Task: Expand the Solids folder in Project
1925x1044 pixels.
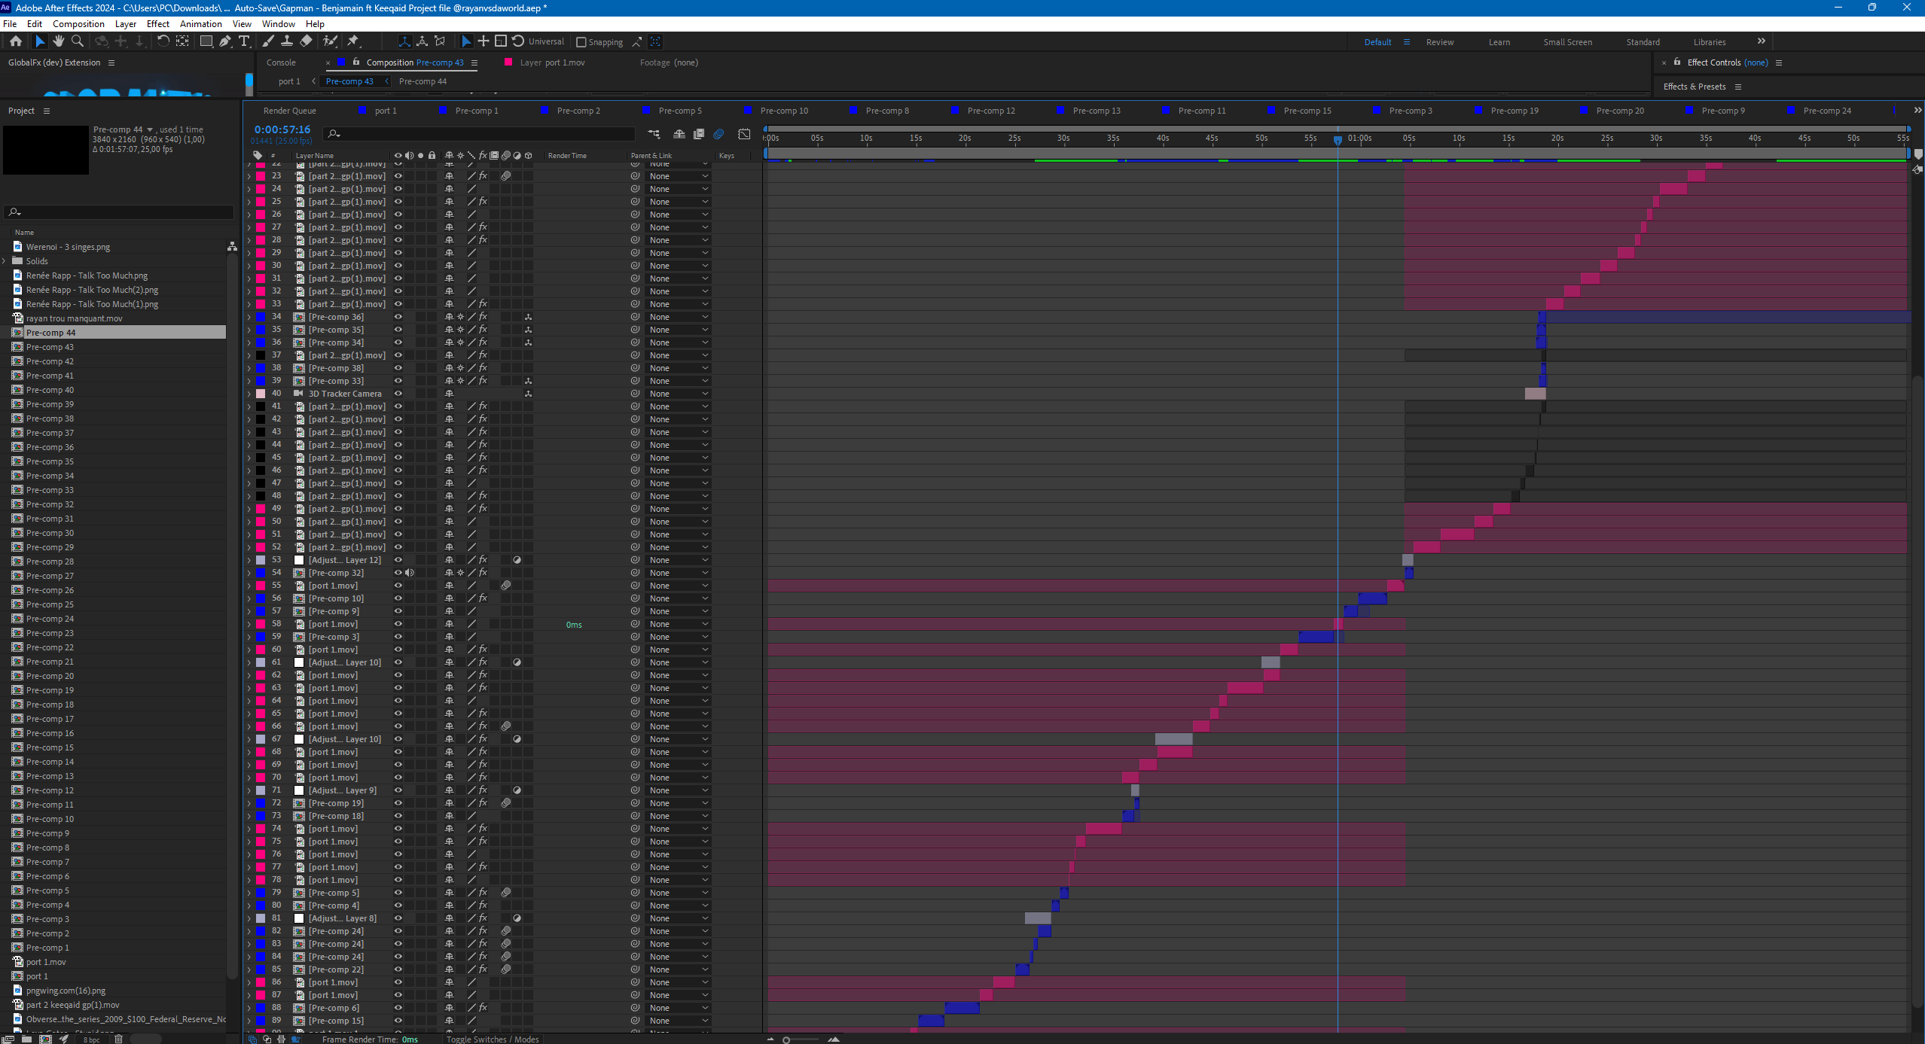Action: point(5,261)
